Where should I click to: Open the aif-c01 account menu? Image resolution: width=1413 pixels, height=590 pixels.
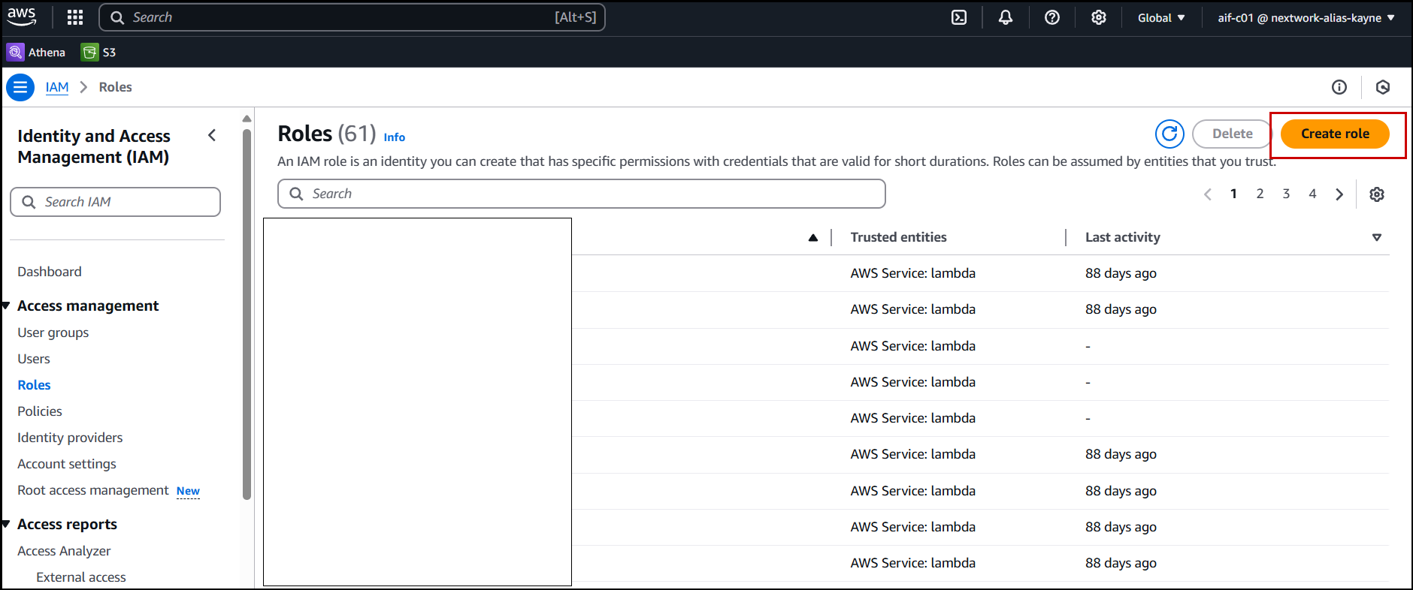pos(1306,17)
